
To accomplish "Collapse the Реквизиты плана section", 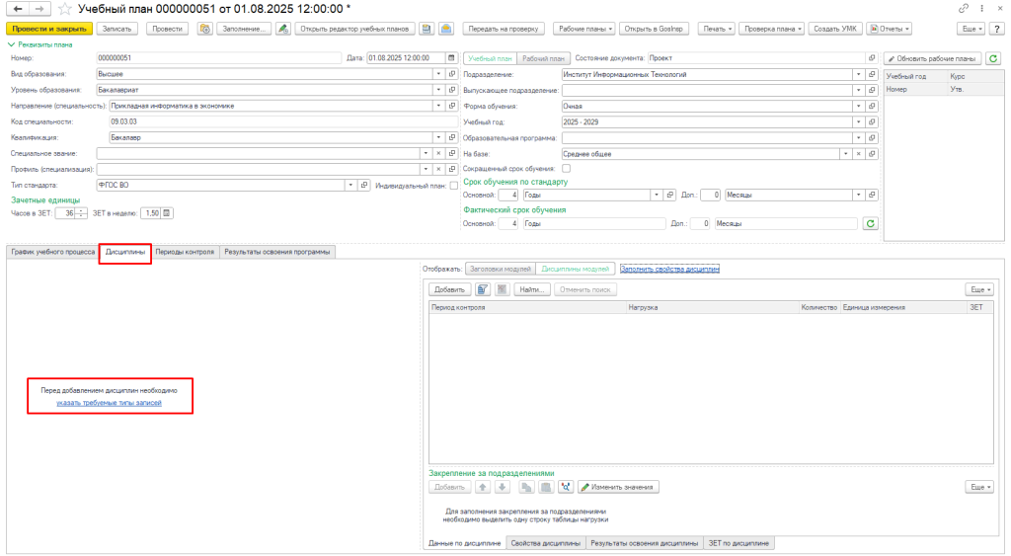I will pyautogui.click(x=11, y=44).
